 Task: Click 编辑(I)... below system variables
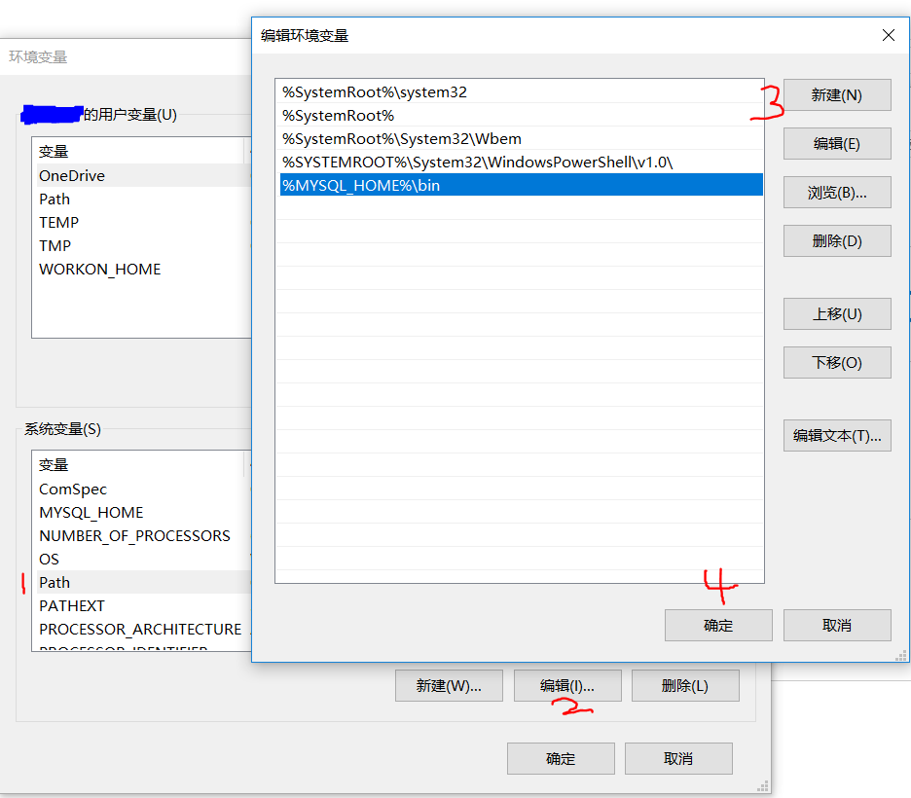[x=566, y=685]
